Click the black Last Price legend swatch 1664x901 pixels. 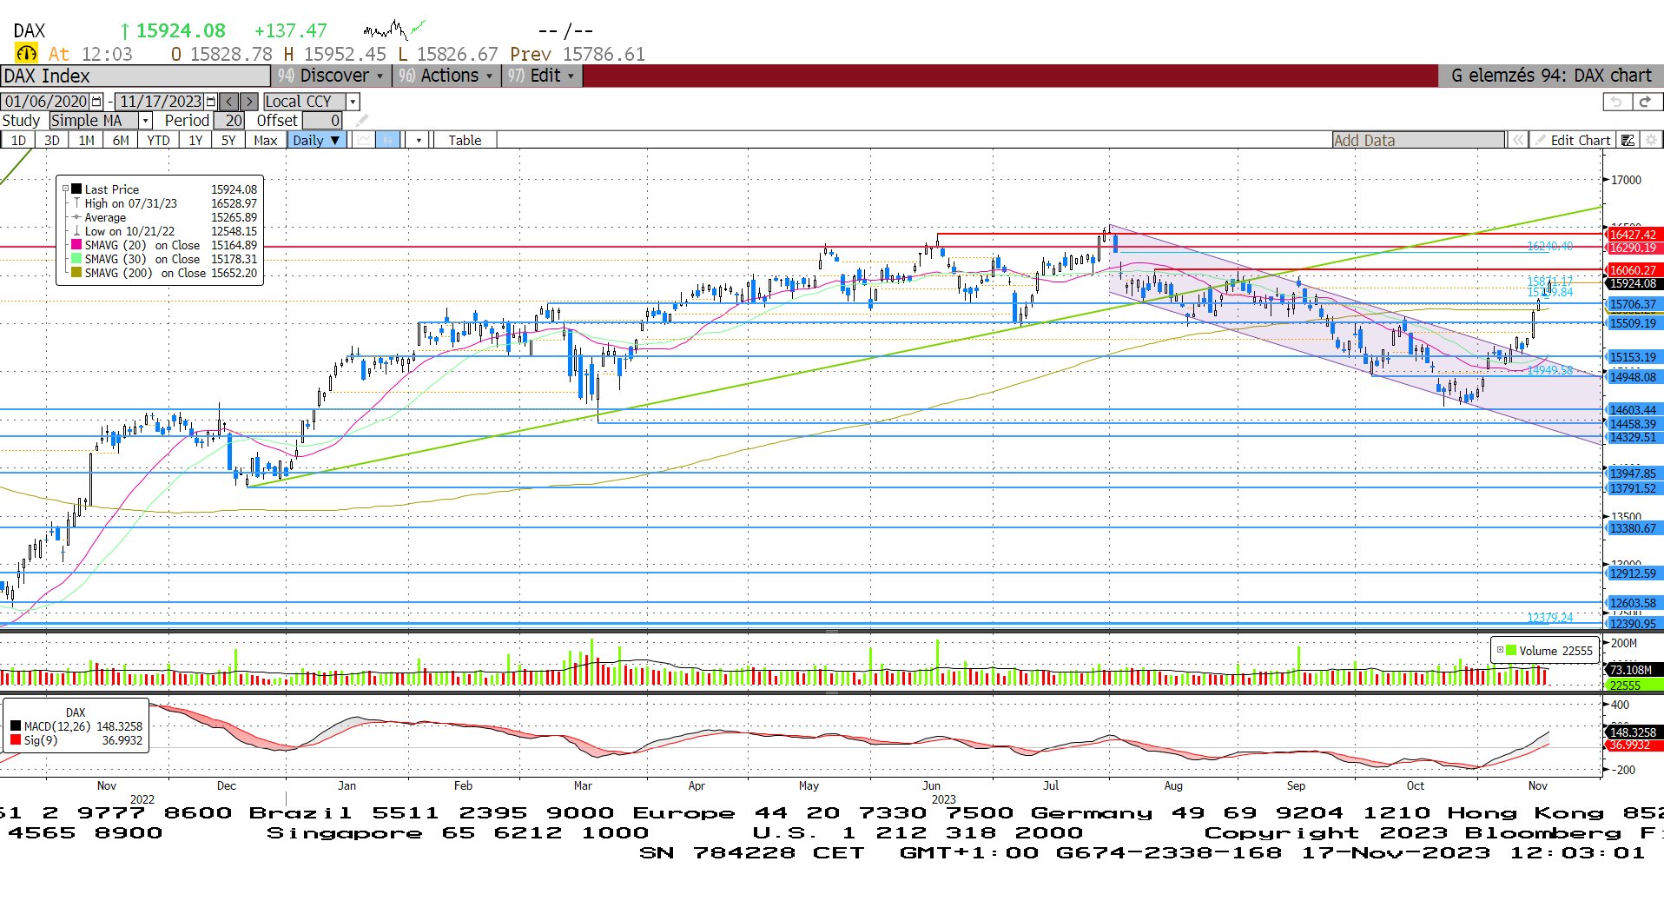coord(76,189)
